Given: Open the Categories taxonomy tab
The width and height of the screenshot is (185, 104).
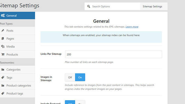Looking at the screenshot, I should [x=18, y=70].
